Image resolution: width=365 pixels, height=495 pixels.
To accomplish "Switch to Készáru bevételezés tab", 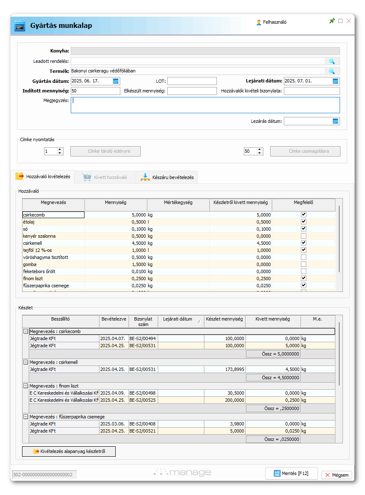I will click(x=167, y=177).
